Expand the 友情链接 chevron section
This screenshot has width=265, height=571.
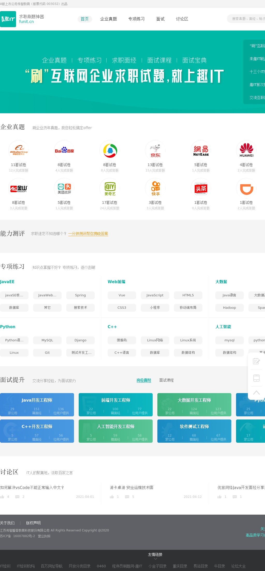pos(155,559)
